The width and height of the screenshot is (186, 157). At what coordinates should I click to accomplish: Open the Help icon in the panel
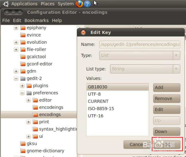(x=87, y=4)
